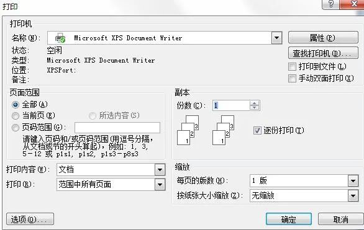Enable the 手动双面打印 checkbox
364x230 pixels.
(292, 79)
